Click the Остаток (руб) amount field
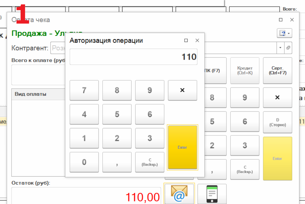Viewport: 305px width, 204px height. (86, 196)
